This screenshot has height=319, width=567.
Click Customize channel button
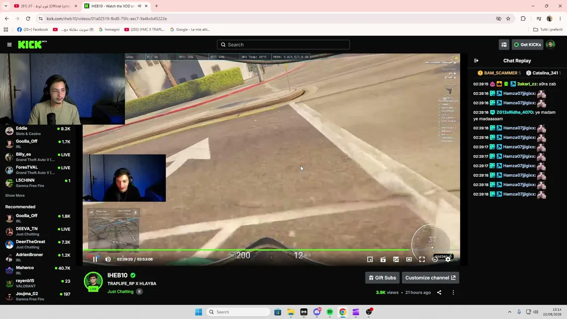click(431, 278)
